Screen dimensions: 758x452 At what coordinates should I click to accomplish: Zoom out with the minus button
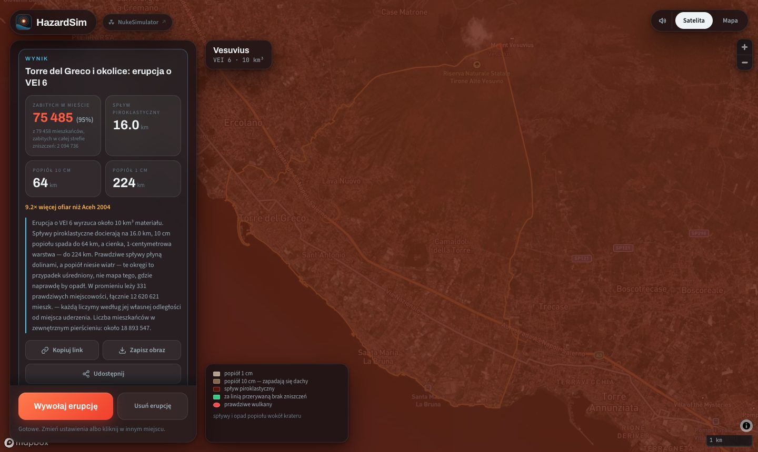(744, 63)
